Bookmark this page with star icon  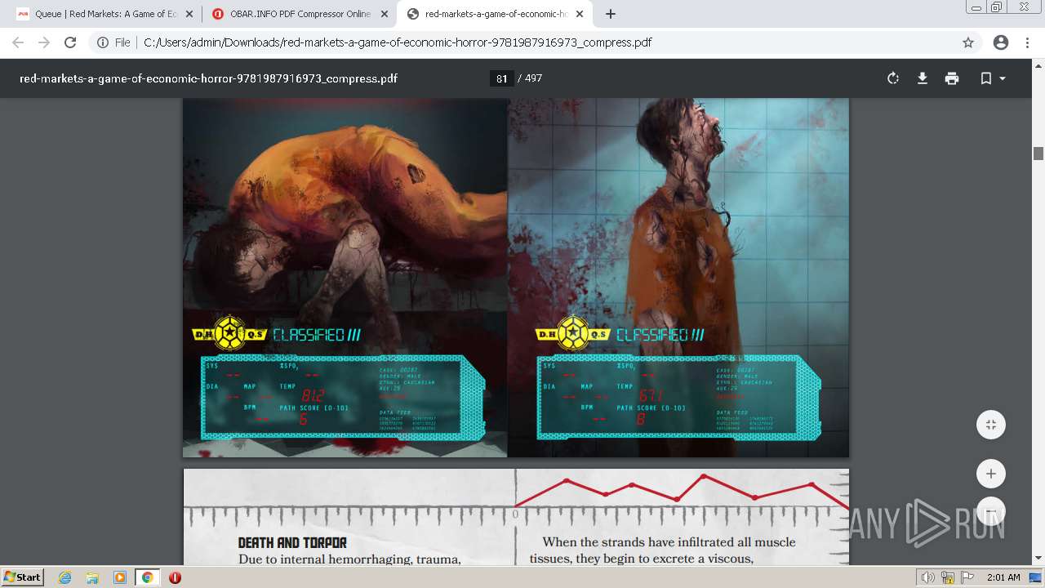[x=968, y=42]
